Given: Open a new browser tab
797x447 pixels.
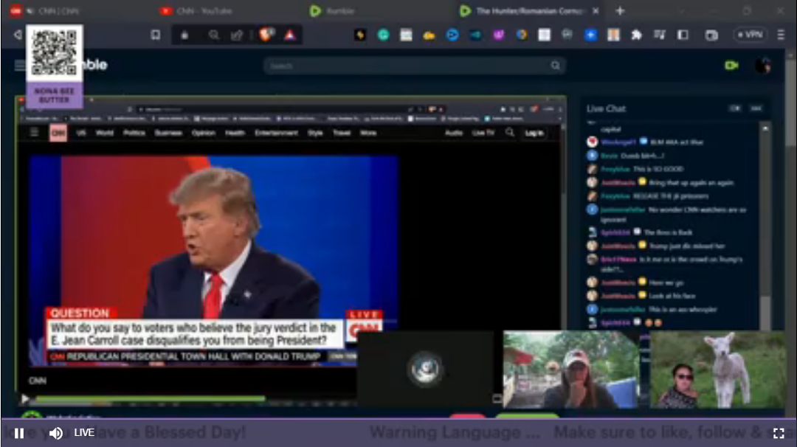Looking at the screenshot, I should pos(620,10).
